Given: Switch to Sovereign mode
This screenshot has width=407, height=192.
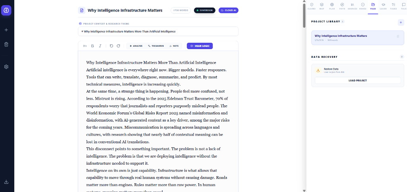Looking at the screenshot, I should point(205,10).
